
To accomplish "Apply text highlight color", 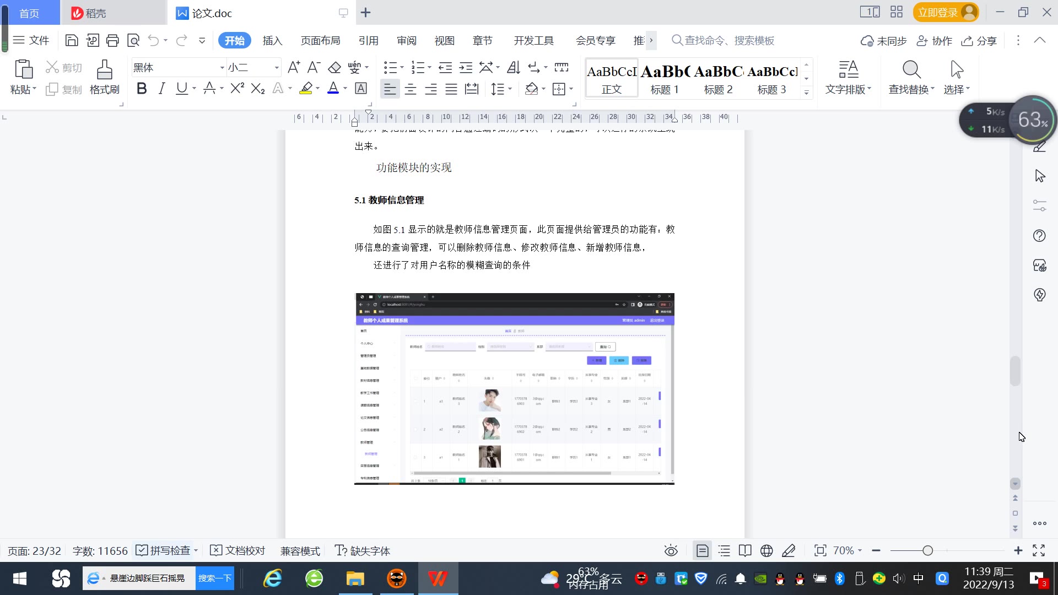I will point(306,89).
